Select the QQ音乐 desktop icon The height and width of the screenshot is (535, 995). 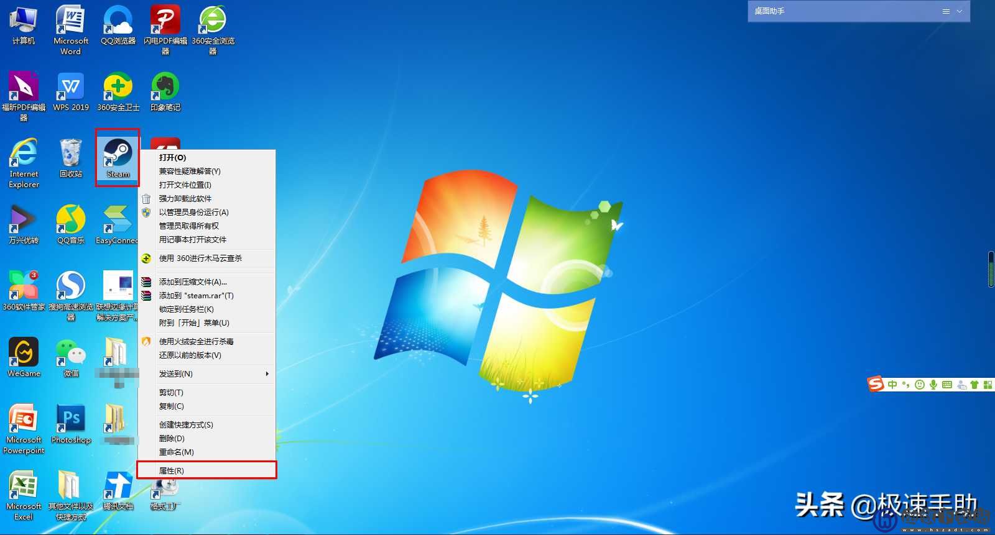point(71,225)
